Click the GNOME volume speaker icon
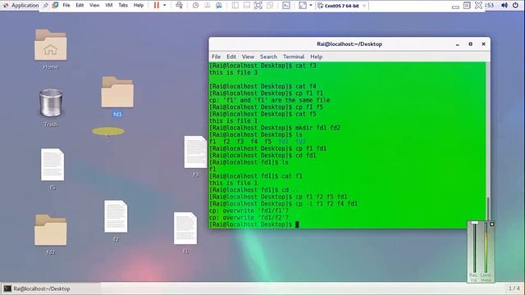 504,6
